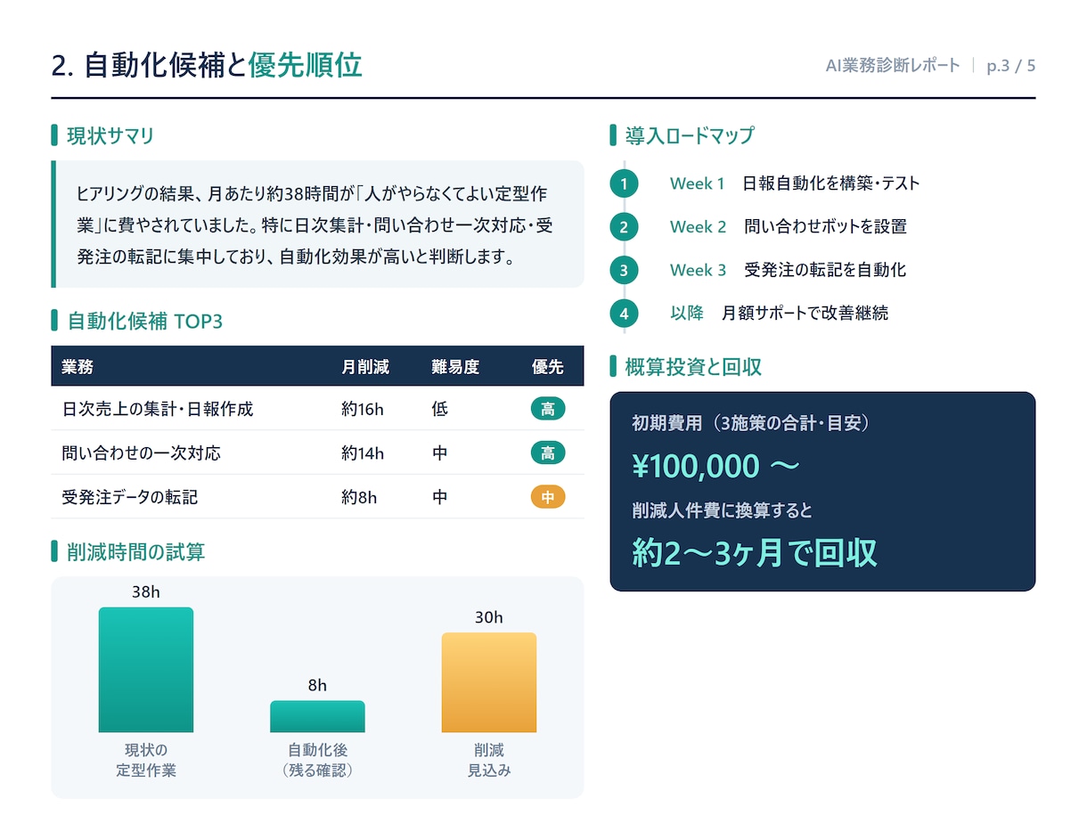The image size is (1087, 815).
Task: Click the 約16h cell
Action: click(x=363, y=410)
